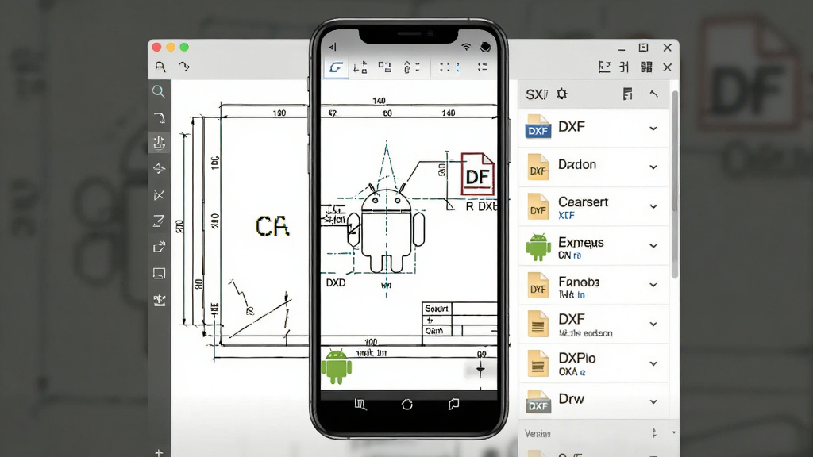The height and width of the screenshot is (457, 813).
Task: Click the plus button at sidebar bottom
Action: pos(159,453)
